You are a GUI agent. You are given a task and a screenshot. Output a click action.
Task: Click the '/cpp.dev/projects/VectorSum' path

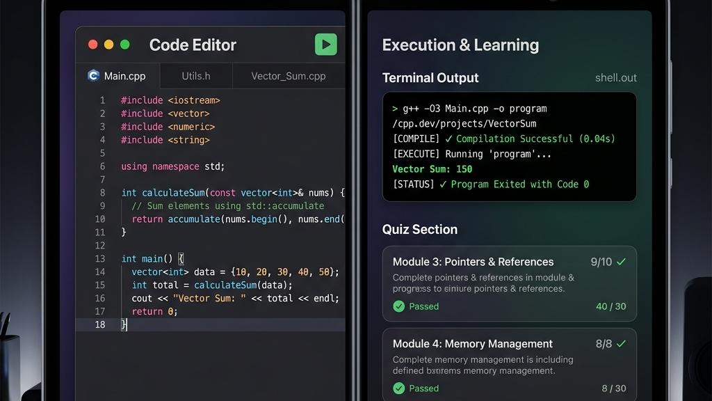pyautogui.click(x=464, y=124)
